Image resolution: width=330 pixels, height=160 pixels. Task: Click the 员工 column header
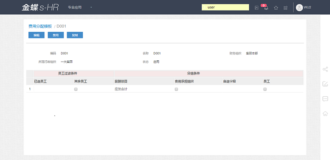click(x=283, y=81)
